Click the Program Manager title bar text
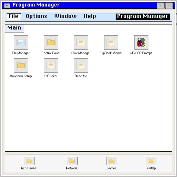Image resolution: width=177 pixels, height=177 pixels. [x=36, y=5]
